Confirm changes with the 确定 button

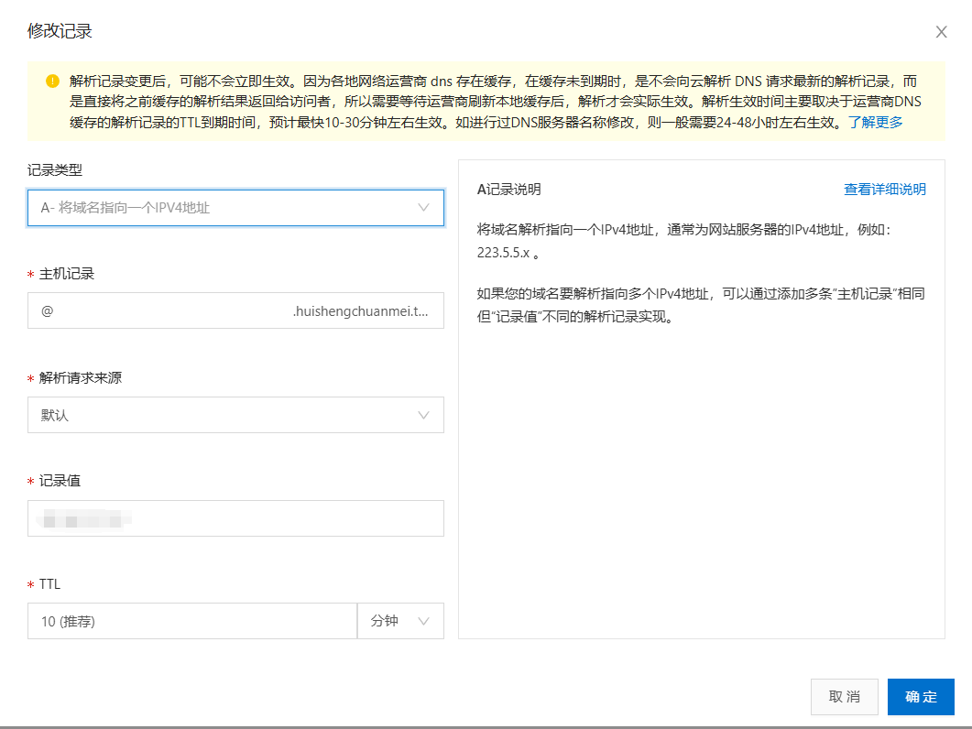pos(921,697)
